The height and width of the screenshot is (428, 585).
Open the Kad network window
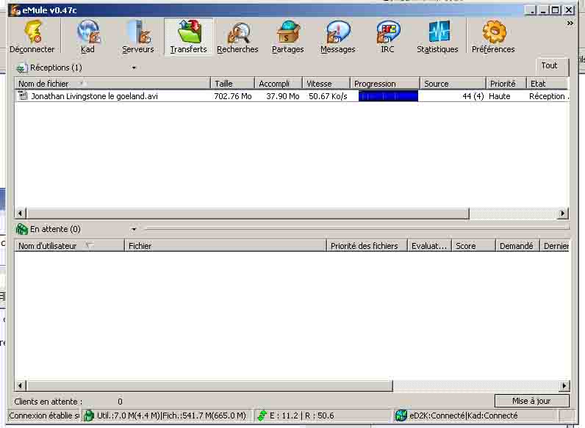click(88, 37)
